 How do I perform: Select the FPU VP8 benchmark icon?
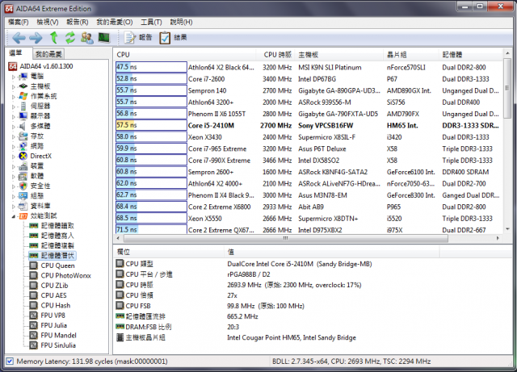click(33, 316)
